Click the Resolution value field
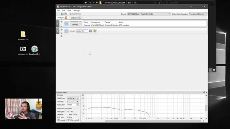The height and width of the screenshot is (129, 230). pos(72,105)
